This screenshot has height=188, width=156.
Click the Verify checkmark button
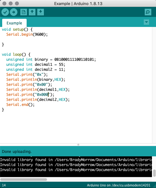click(x=5, y=12)
